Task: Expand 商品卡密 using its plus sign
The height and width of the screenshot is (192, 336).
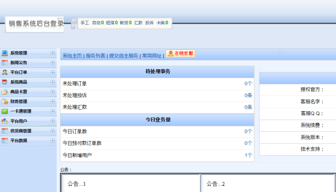Action: point(52,92)
